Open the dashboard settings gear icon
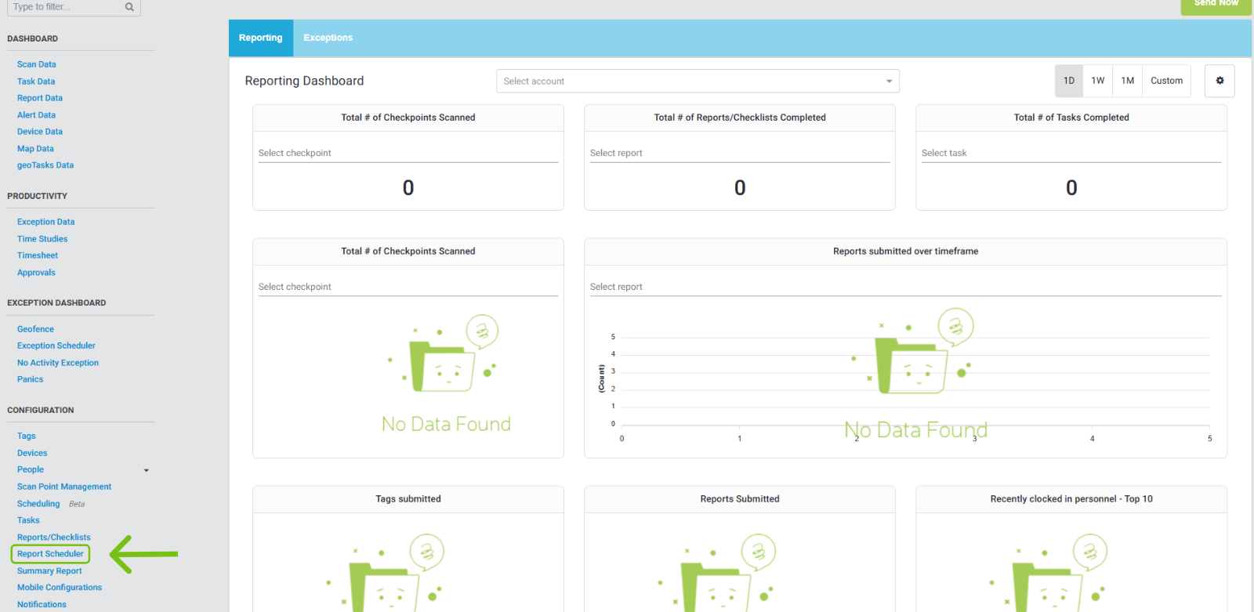The image size is (1254, 612). [x=1219, y=81]
